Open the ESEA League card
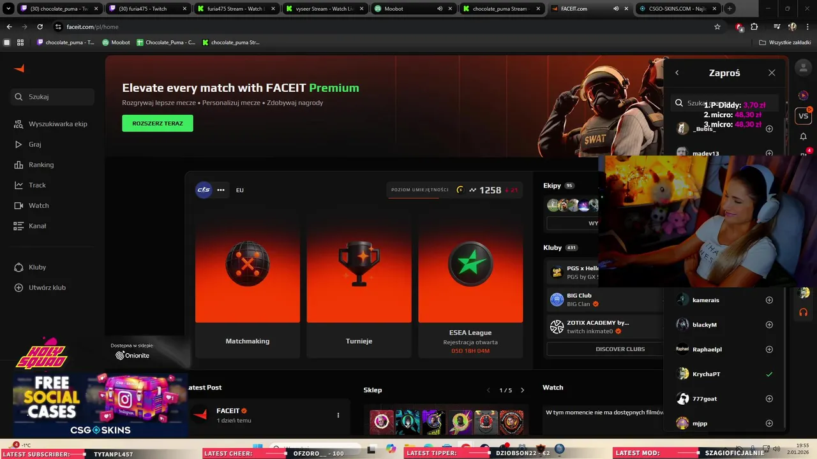 coord(470,286)
